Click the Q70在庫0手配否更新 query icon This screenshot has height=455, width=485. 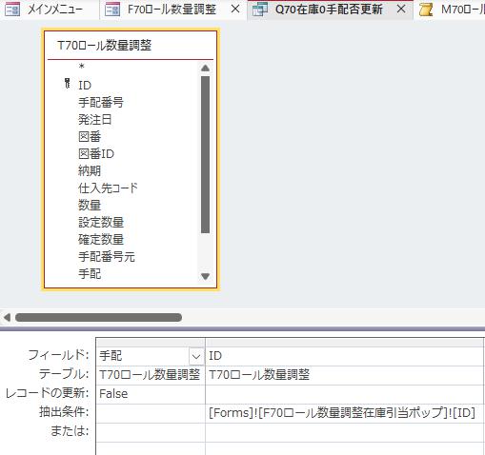pyautogui.click(x=260, y=10)
